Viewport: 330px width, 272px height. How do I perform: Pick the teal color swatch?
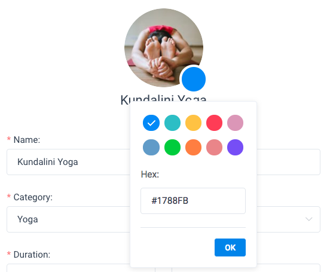(x=172, y=123)
